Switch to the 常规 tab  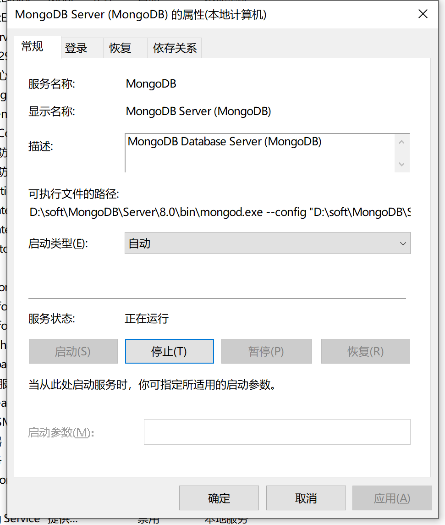(37, 47)
